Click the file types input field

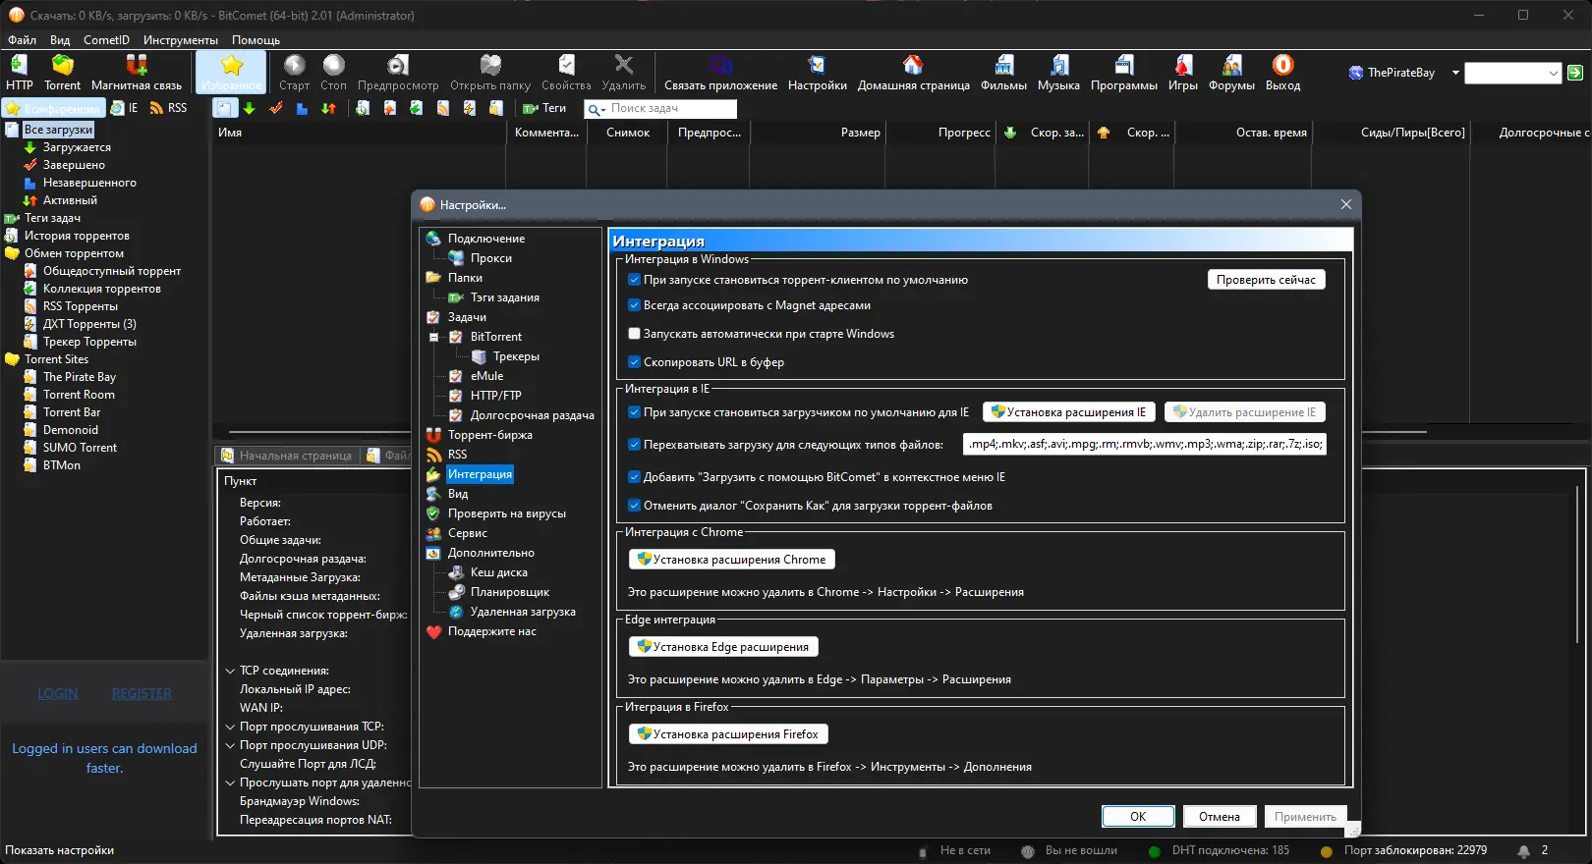point(1144,445)
